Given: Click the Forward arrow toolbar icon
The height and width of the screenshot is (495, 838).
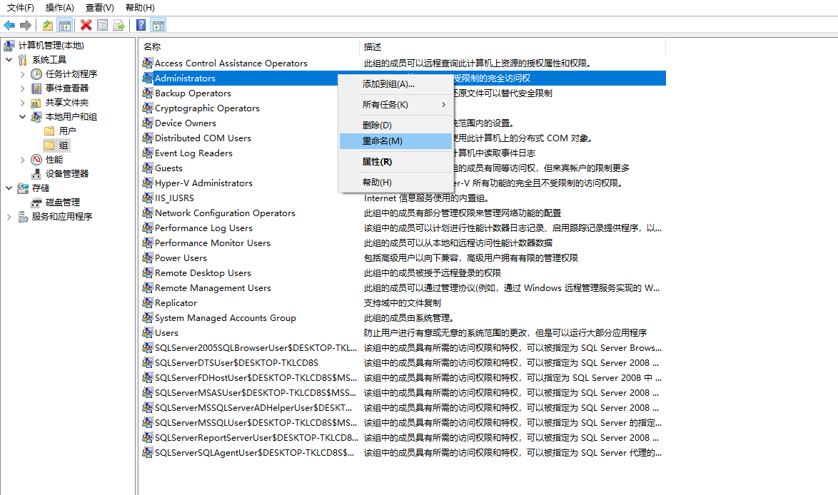Looking at the screenshot, I should pyautogui.click(x=25, y=25).
